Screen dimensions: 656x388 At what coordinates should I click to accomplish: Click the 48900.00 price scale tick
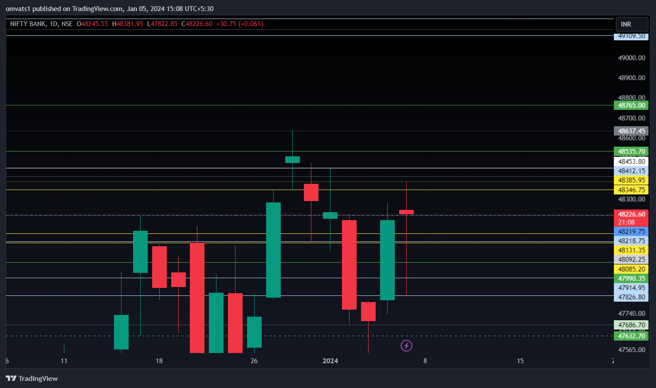point(632,78)
